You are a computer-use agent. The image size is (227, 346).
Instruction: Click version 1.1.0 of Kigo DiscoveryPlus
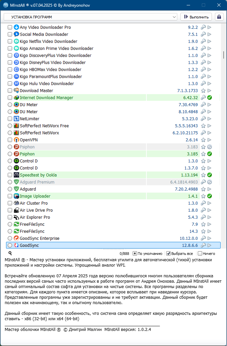[x=193, y=55]
